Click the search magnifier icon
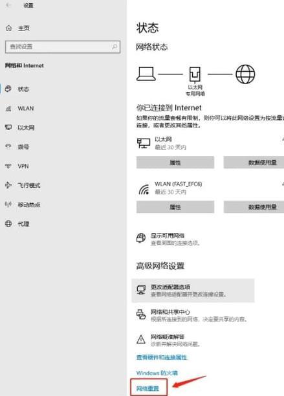Image resolution: width=284 pixels, height=396 pixels. [115, 47]
